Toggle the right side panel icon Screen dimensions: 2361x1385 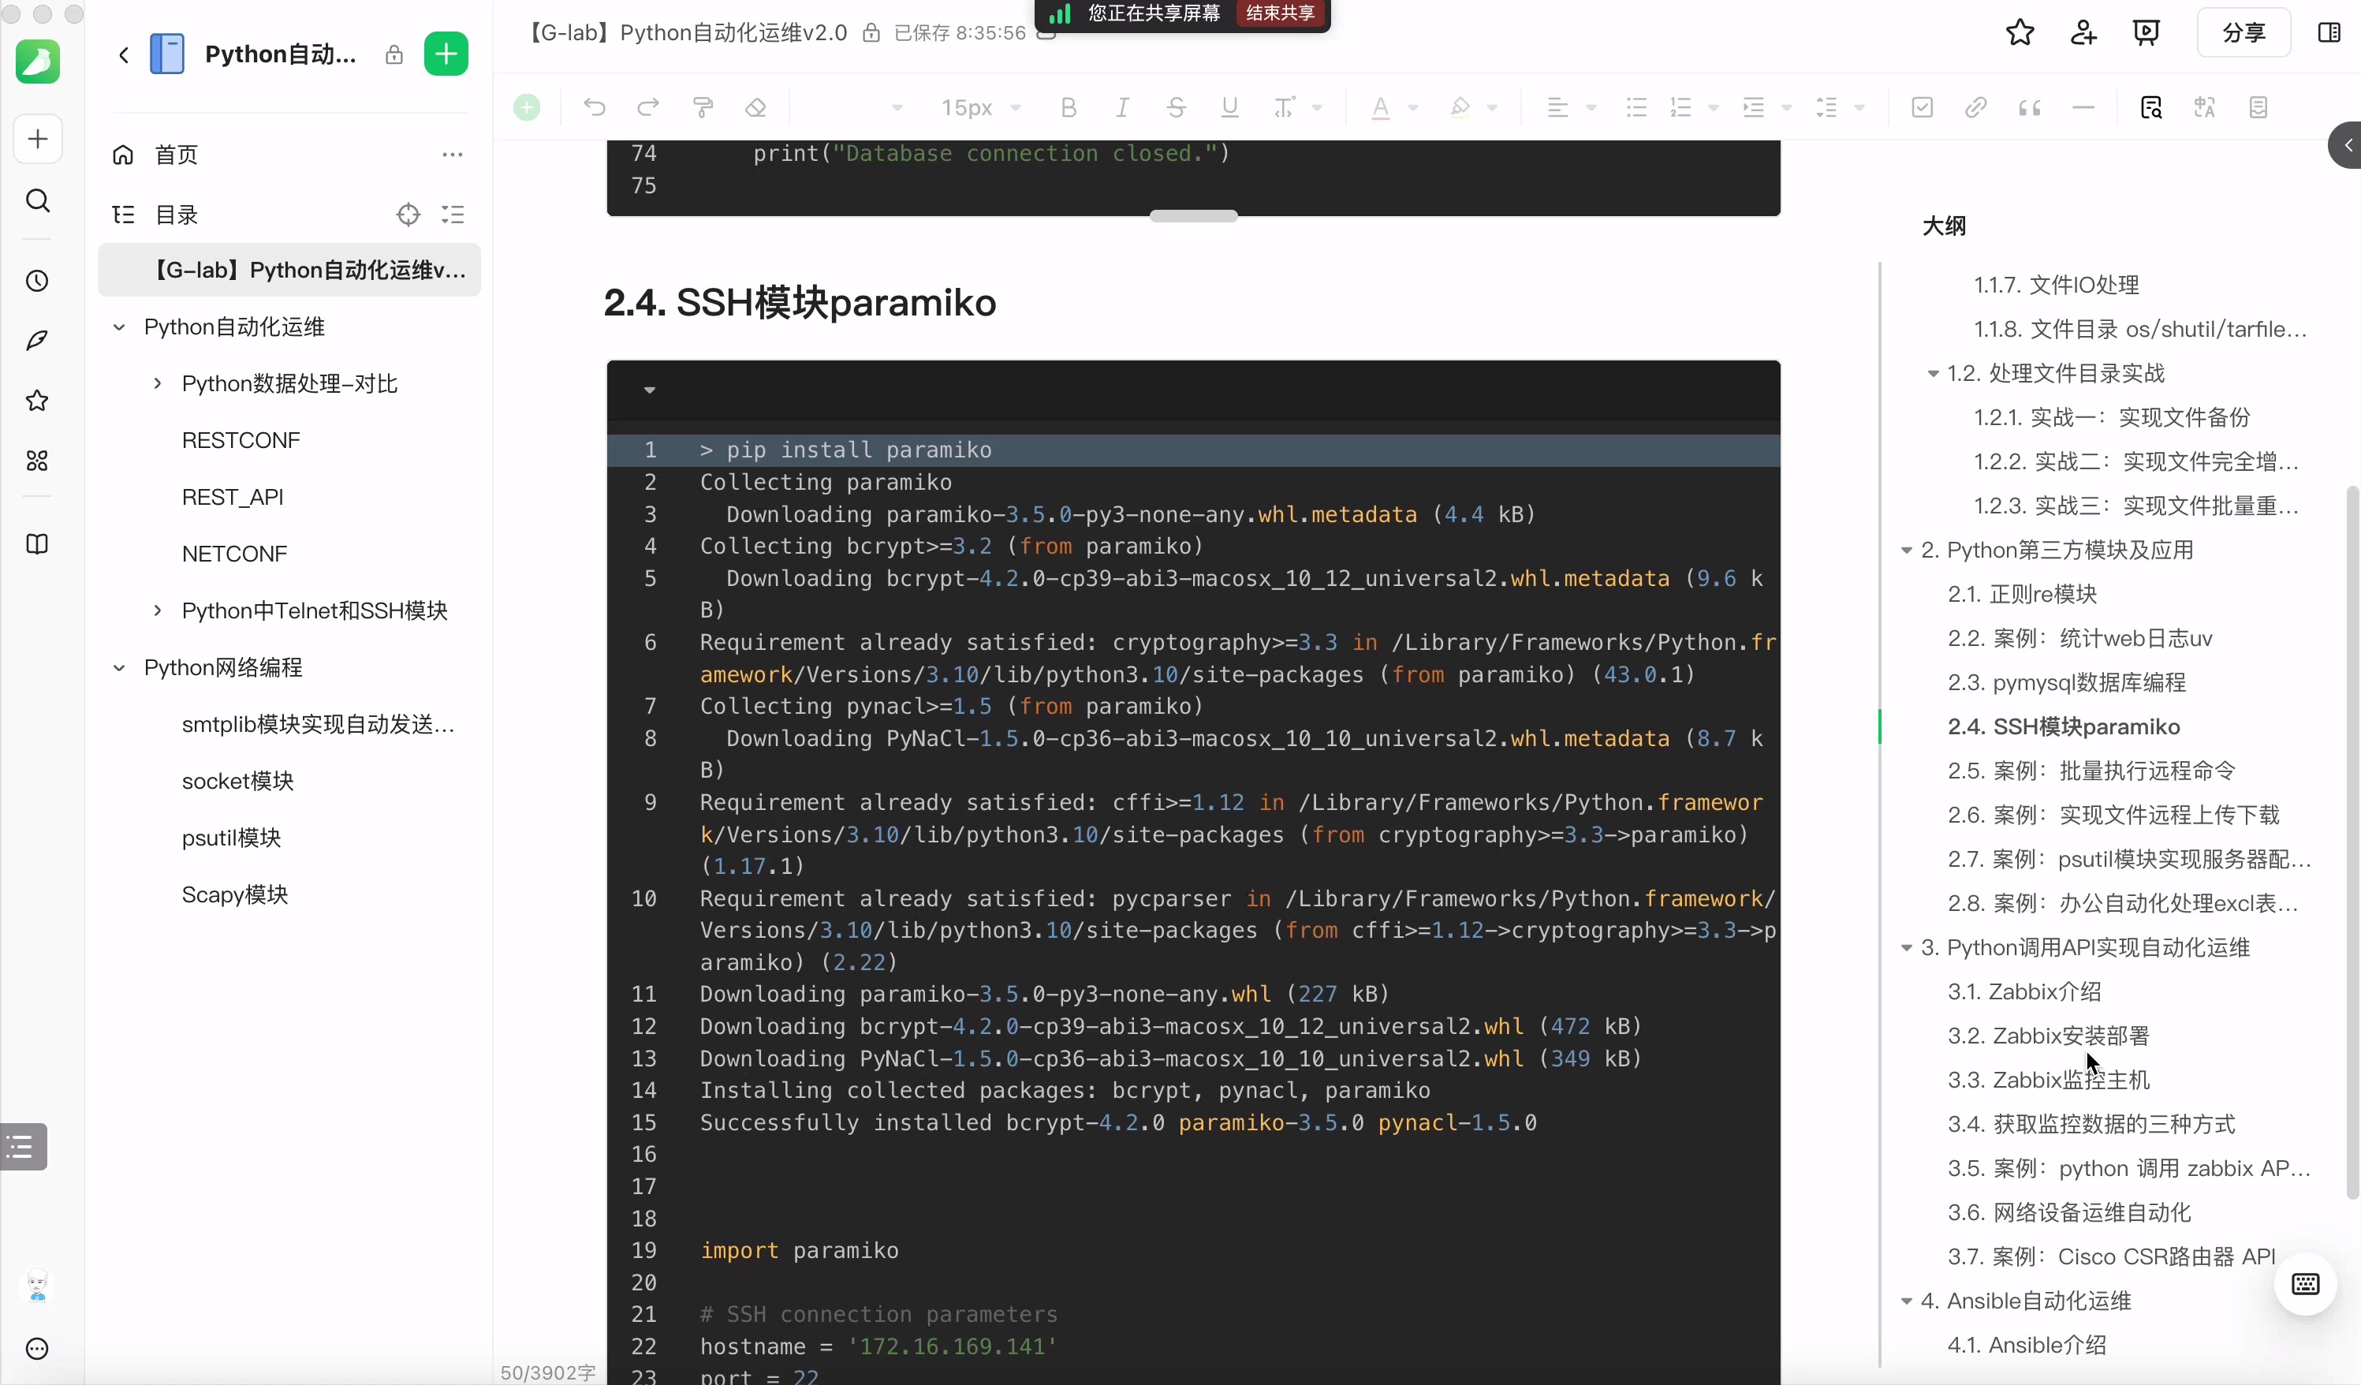(2329, 33)
